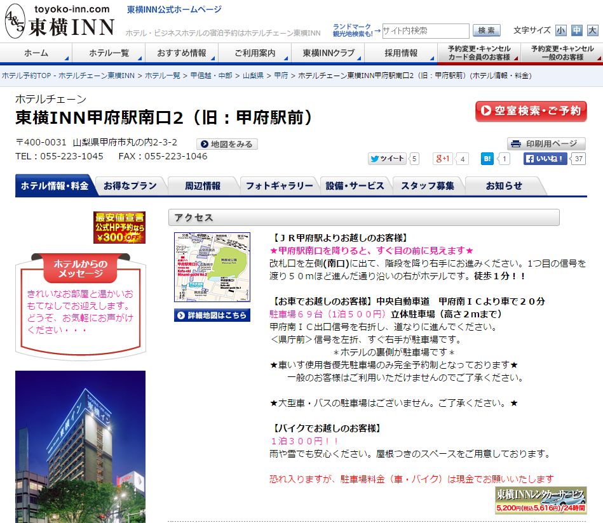Open the ホーム menu
The width and height of the screenshot is (603, 523).
point(36,53)
